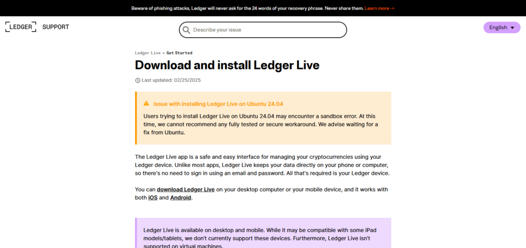This screenshot has width=526, height=248.
Task: Click the clock icon beside Last updated
Action: coord(138,80)
